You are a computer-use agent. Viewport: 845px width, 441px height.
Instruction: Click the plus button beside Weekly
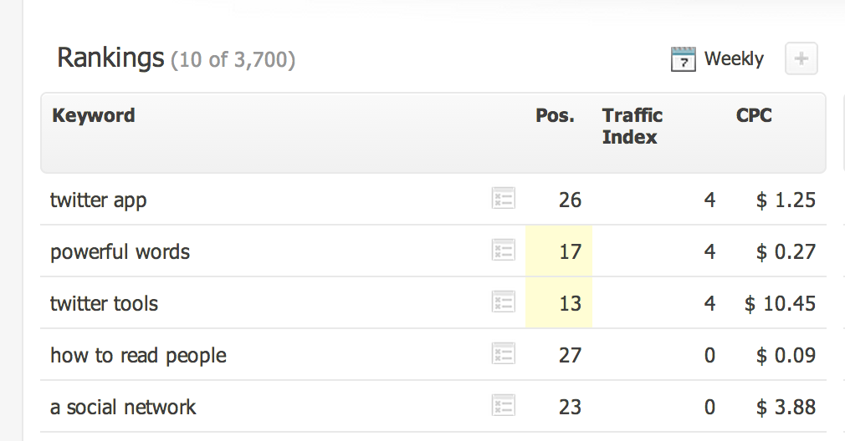click(x=801, y=58)
